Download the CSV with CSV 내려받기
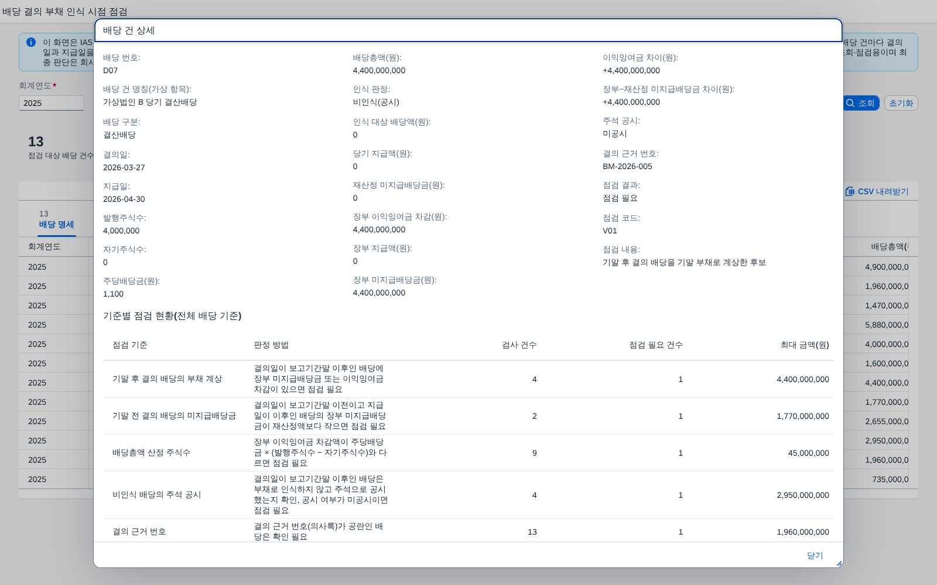This screenshot has width=937, height=585. coord(877,191)
